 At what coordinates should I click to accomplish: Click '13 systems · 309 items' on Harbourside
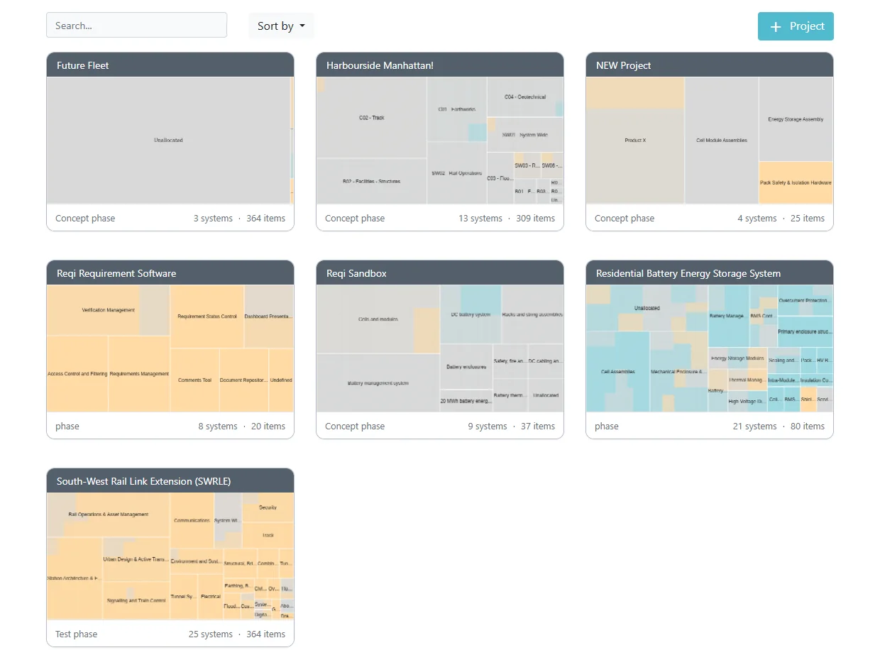click(507, 219)
